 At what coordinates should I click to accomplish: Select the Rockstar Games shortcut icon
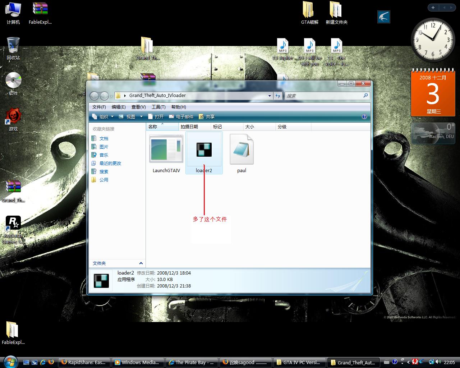click(13, 230)
